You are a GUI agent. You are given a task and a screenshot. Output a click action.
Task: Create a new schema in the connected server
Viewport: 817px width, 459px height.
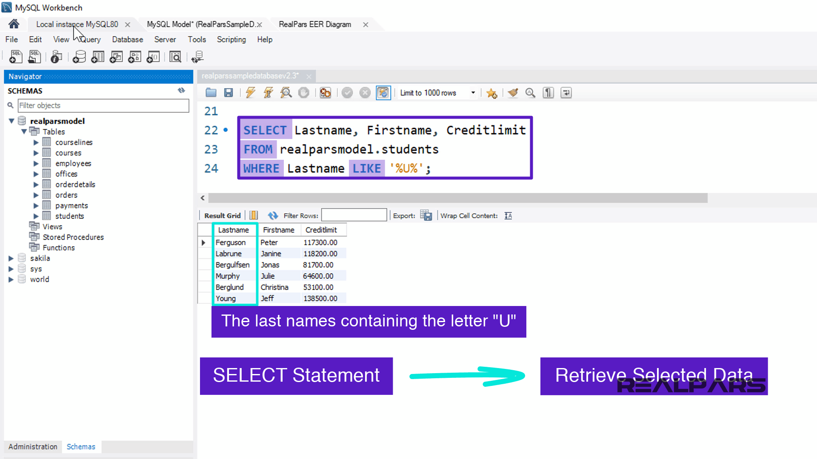click(x=79, y=57)
